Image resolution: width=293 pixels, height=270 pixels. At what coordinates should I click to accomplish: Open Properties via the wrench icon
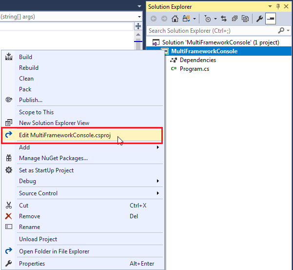point(260,19)
